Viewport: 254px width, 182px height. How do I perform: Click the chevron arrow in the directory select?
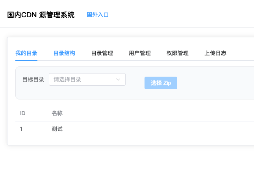point(118,79)
